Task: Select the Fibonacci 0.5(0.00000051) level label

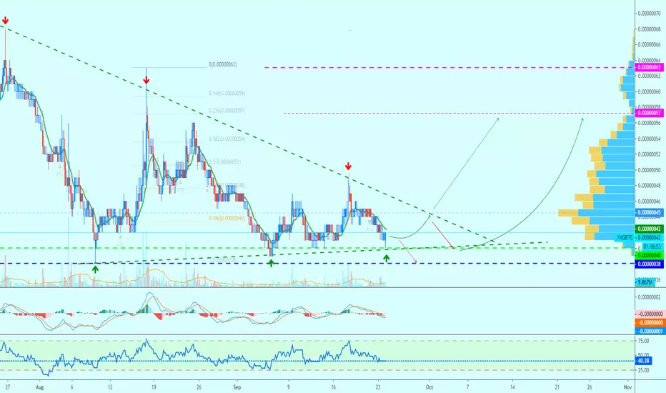Action: (x=225, y=162)
